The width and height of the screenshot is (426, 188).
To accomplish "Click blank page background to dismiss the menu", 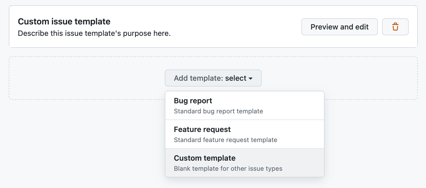I will pyautogui.click(x=80, y=146).
